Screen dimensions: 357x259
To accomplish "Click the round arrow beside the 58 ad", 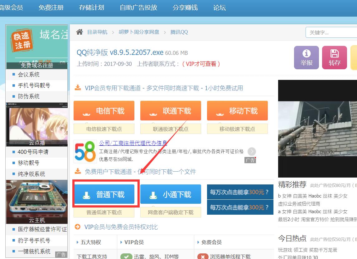I will click(x=252, y=151).
